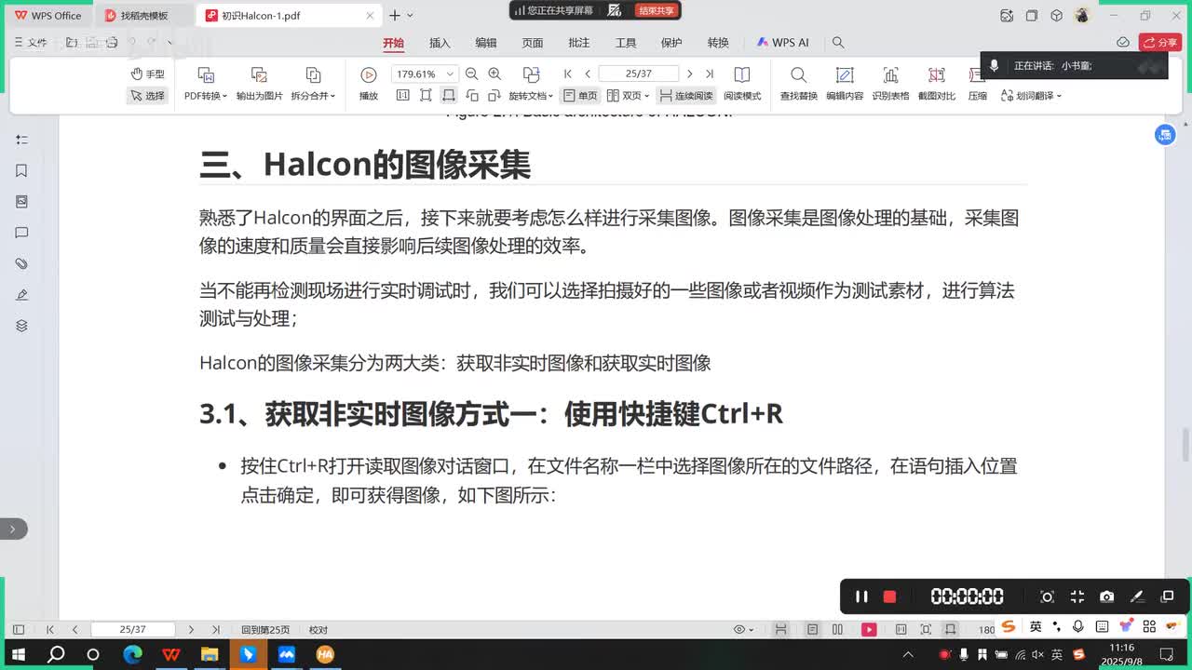Start slideshow with 播放 button
The height and width of the screenshot is (670, 1192).
click(369, 83)
